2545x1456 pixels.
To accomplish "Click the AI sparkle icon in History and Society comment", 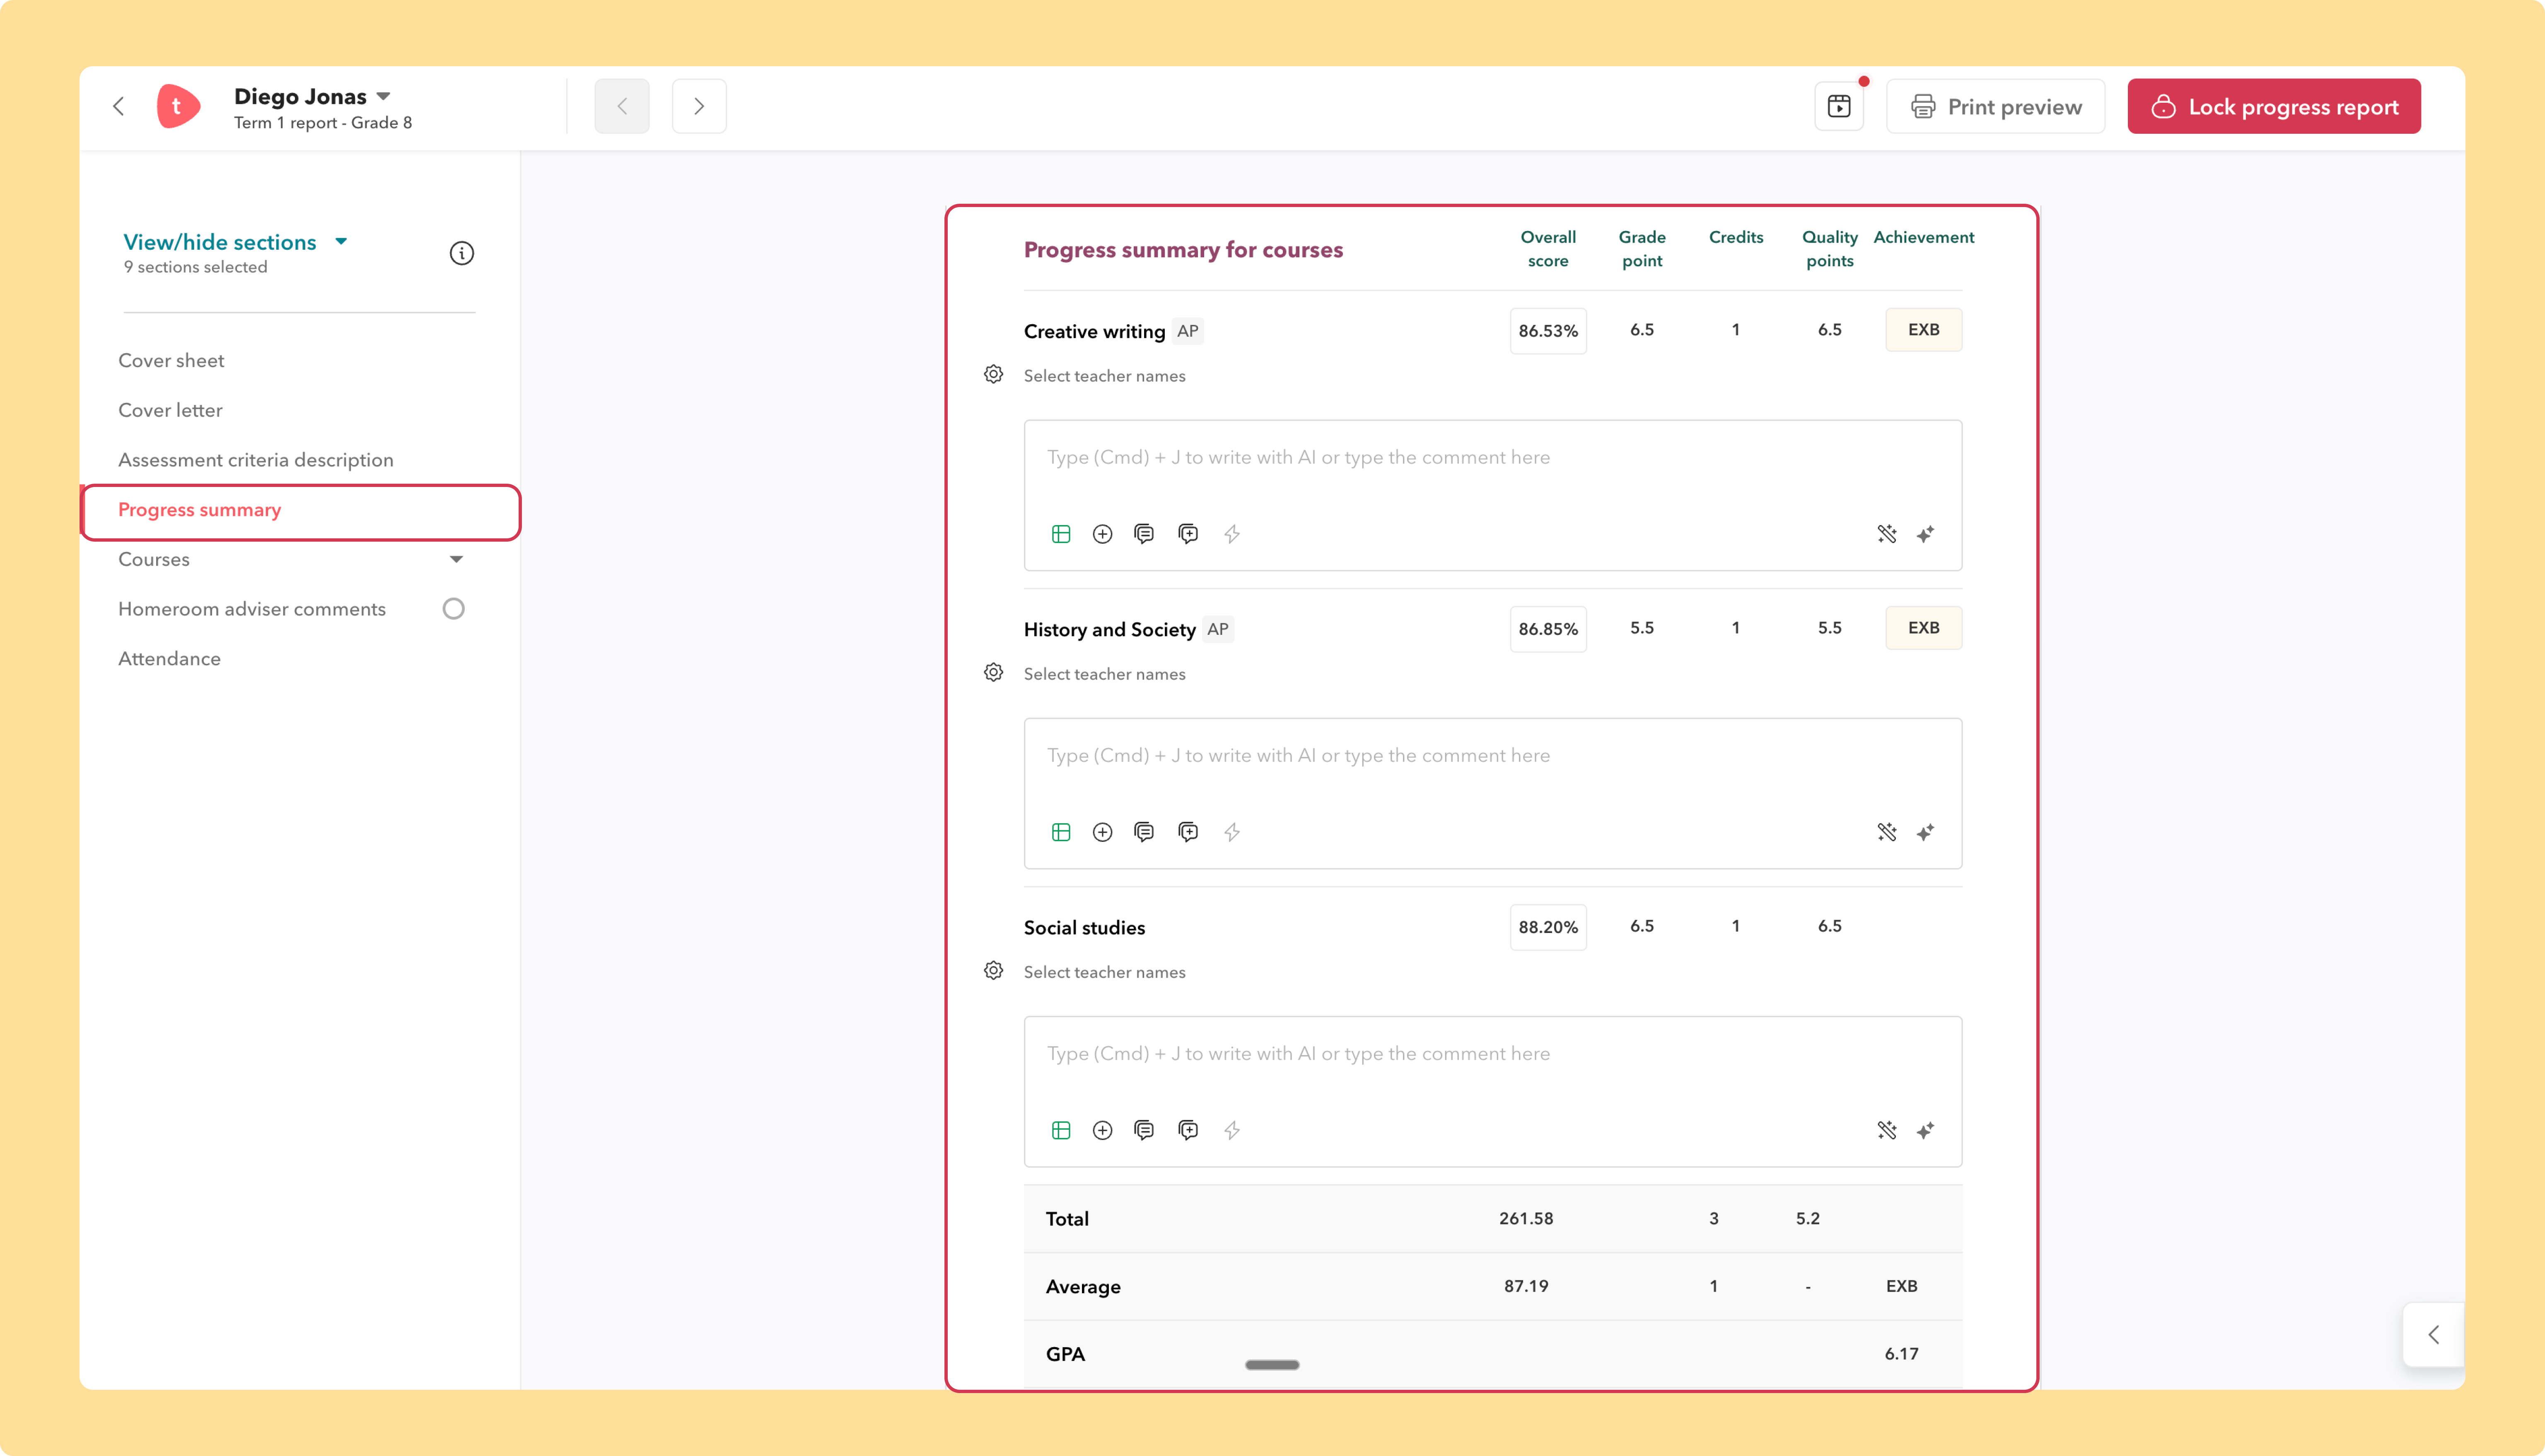I will tap(1925, 832).
